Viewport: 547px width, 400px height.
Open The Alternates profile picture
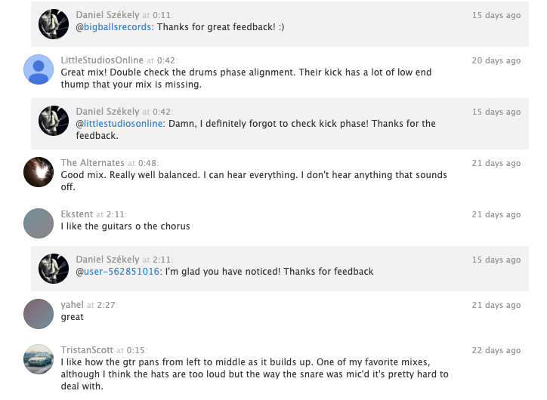[39, 172]
